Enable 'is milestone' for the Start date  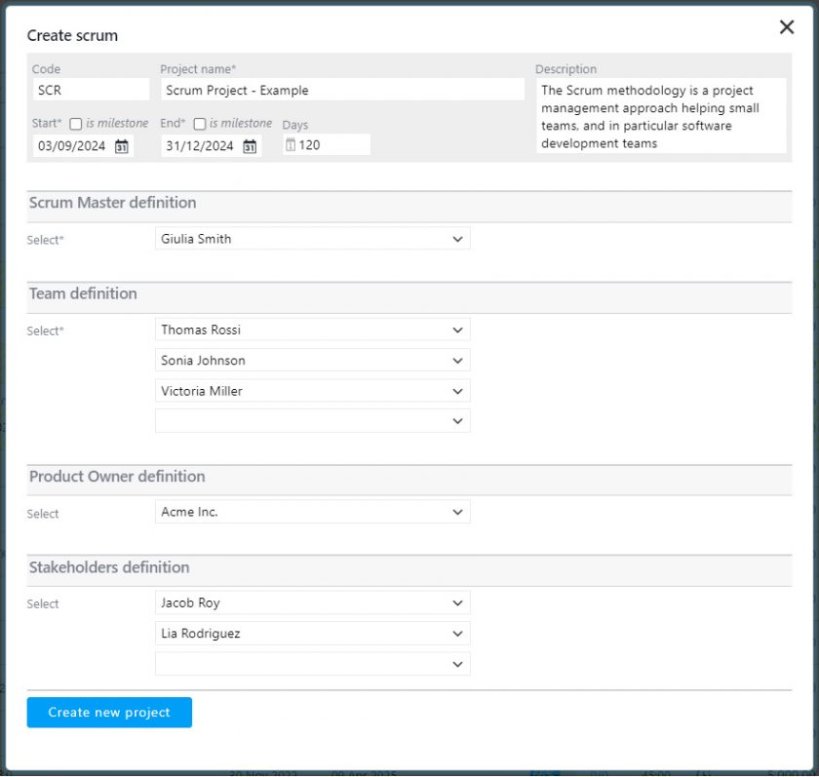pos(75,123)
